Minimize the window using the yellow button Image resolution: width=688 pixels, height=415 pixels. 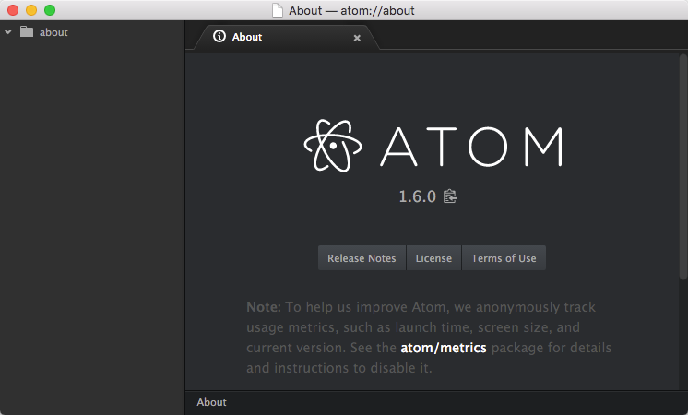point(31,10)
